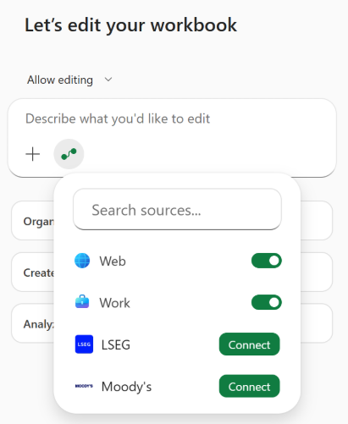Select the Create suggestion card
This screenshot has height=424, width=348.
[x=33, y=273]
